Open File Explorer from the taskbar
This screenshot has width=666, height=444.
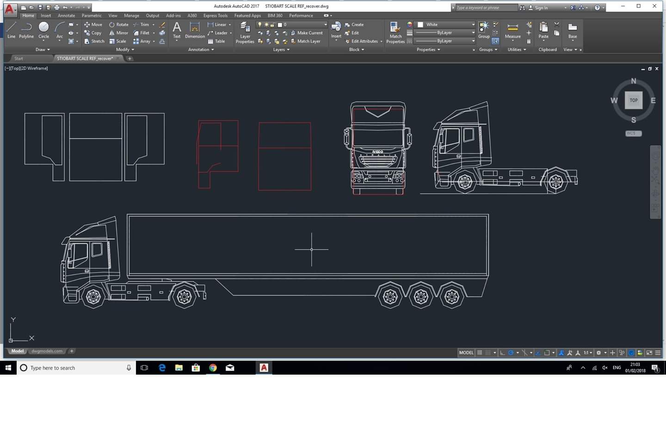pos(179,368)
